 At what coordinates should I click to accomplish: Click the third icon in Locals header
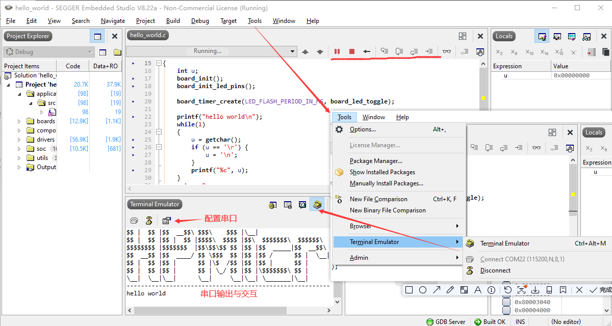click(572, 36)
